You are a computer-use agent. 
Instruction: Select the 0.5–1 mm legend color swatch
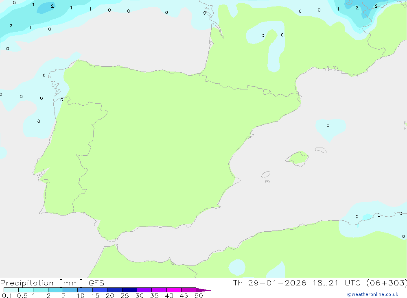26,290
